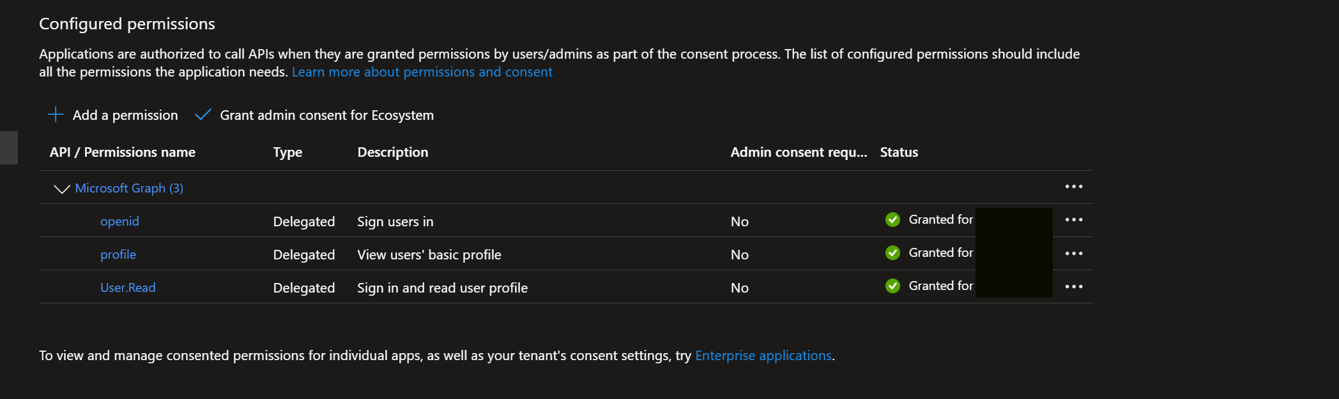Open the User.Read permission details
The height and width of the screenshot is (399, 1339).
pyautogui.click(x=128, y=288)
